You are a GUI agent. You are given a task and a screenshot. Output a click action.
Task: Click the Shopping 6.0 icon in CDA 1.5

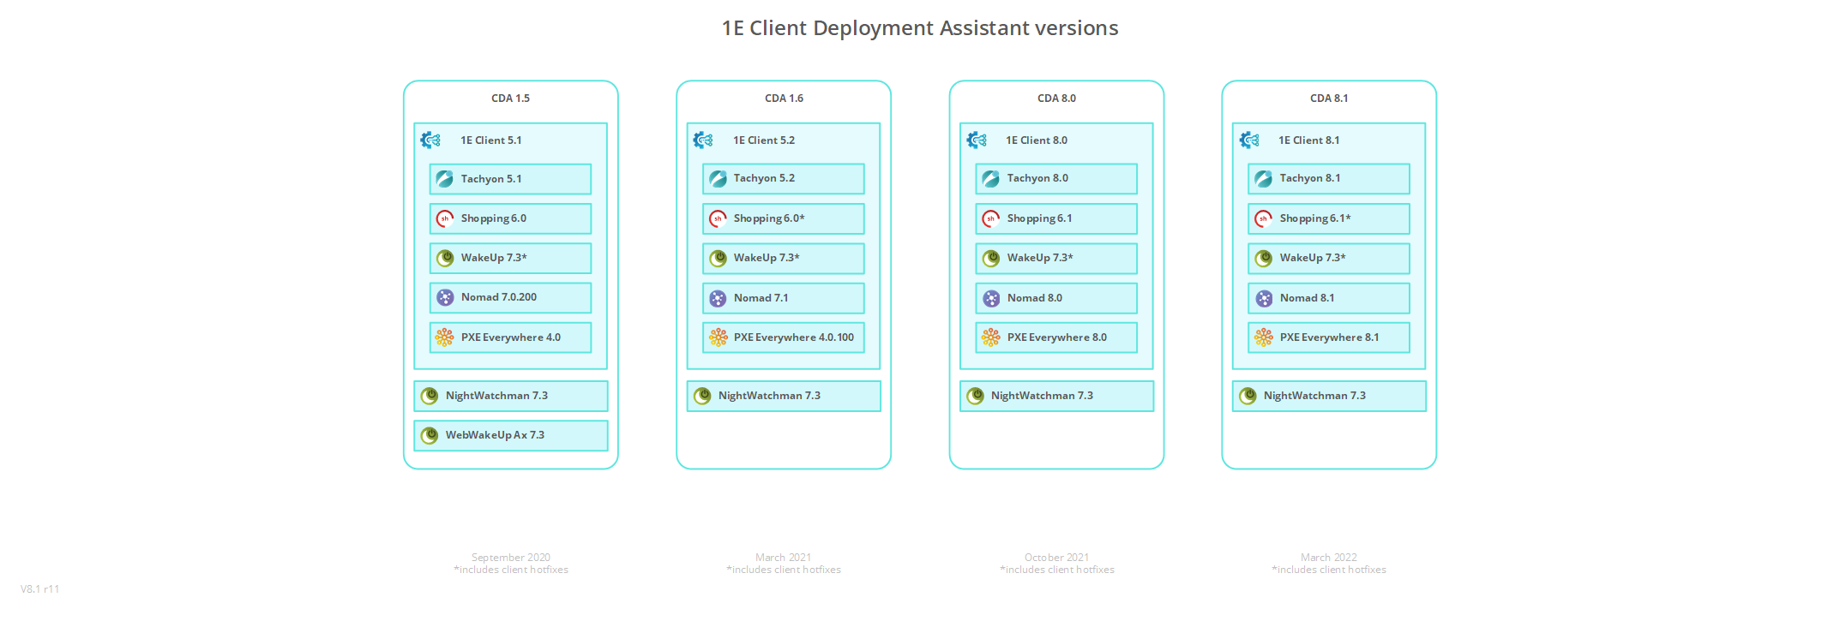pos(445,218)
